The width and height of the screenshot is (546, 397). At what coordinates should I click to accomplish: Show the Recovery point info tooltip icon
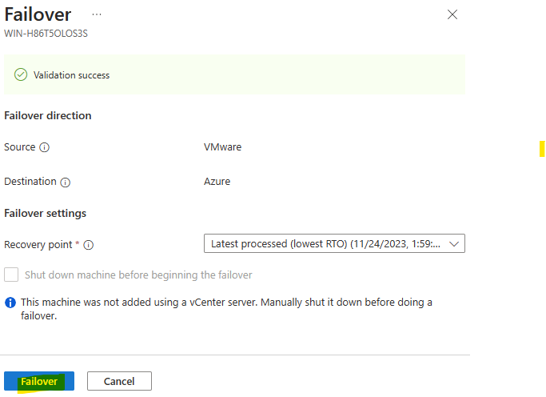click(x=89, y=245)
